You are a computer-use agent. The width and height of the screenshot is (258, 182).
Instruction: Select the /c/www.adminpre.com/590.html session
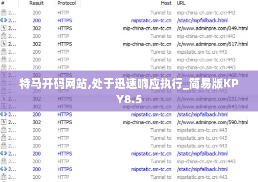coord(129,122)
